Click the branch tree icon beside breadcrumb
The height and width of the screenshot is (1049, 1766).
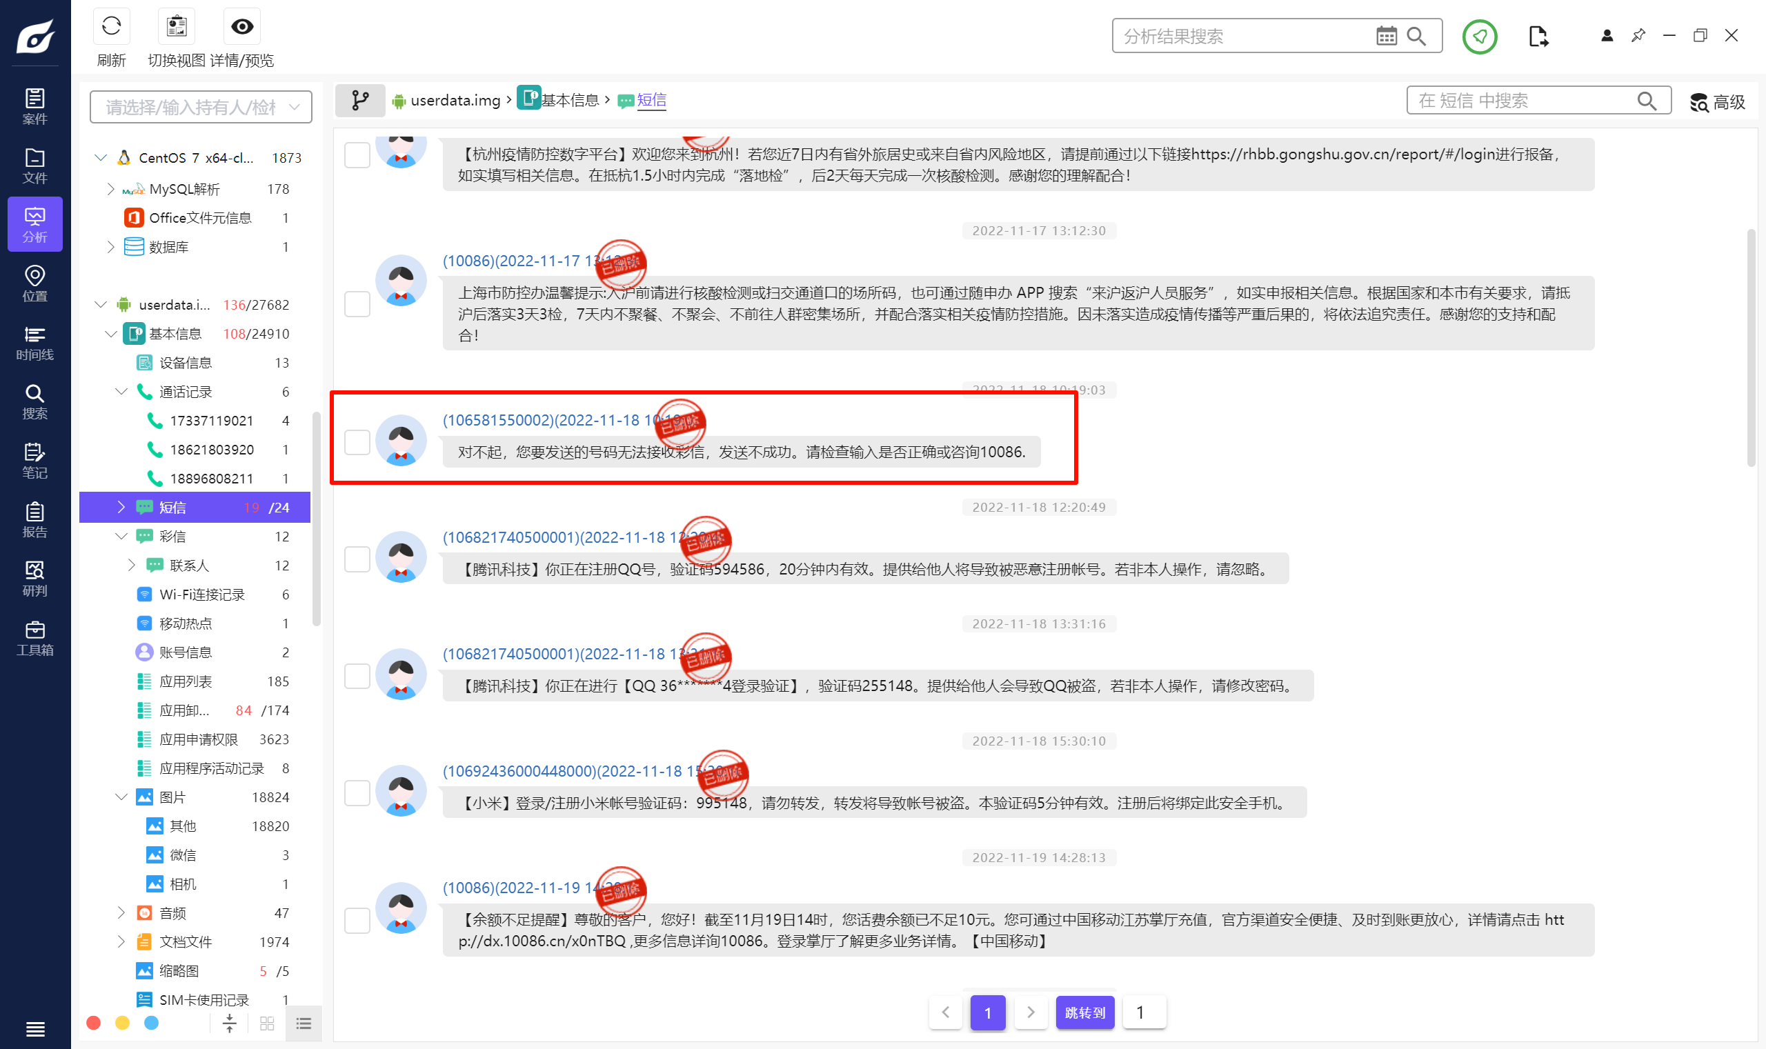[360, 101]
